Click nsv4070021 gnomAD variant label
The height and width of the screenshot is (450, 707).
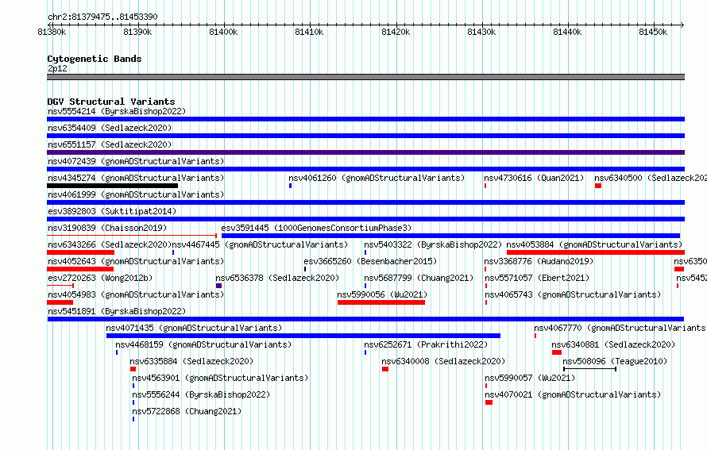click(x=573, y=394)
